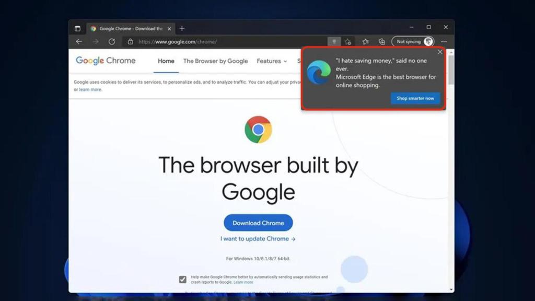Click inside the address bar
535x301 pixels.
tap(209, 41)
